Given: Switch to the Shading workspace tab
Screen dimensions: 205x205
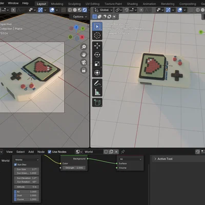Looking at the screenshot, I should (x=132, y=4).
